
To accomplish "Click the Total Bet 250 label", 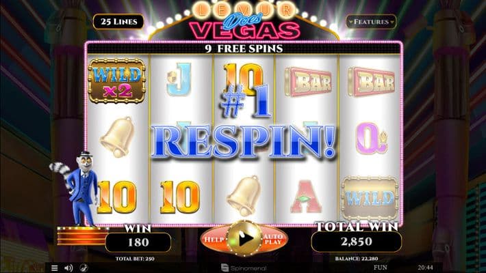I will tap(135, 259).
